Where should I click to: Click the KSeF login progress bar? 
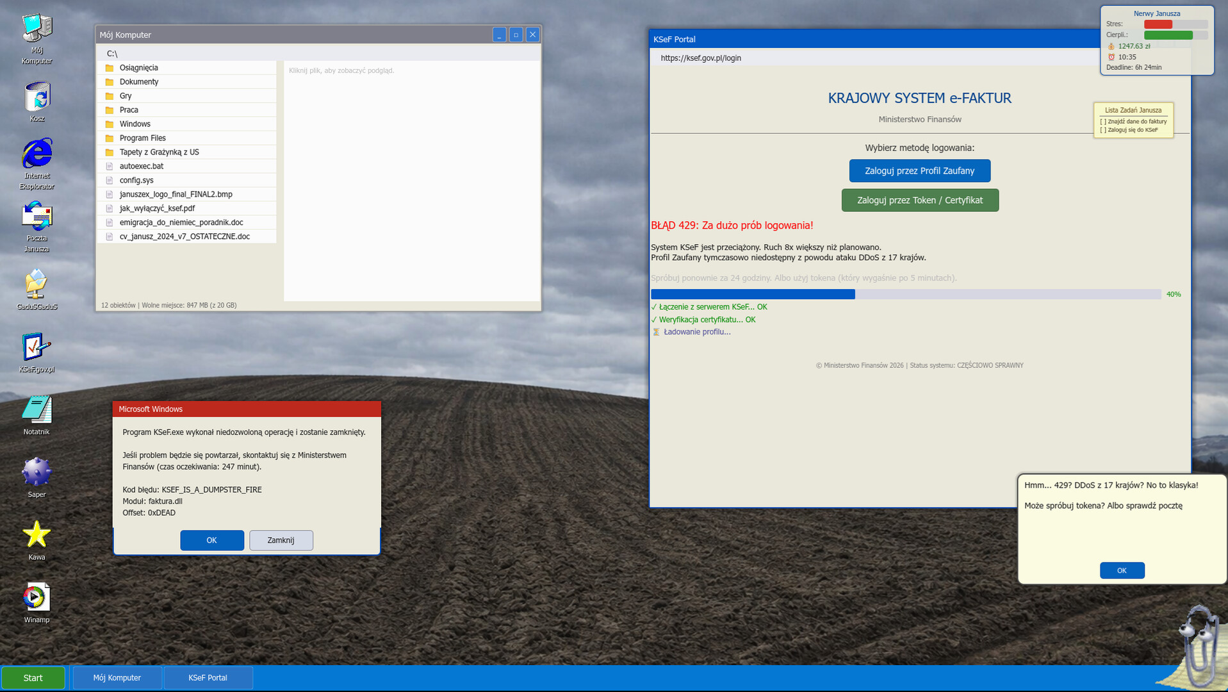905,295
